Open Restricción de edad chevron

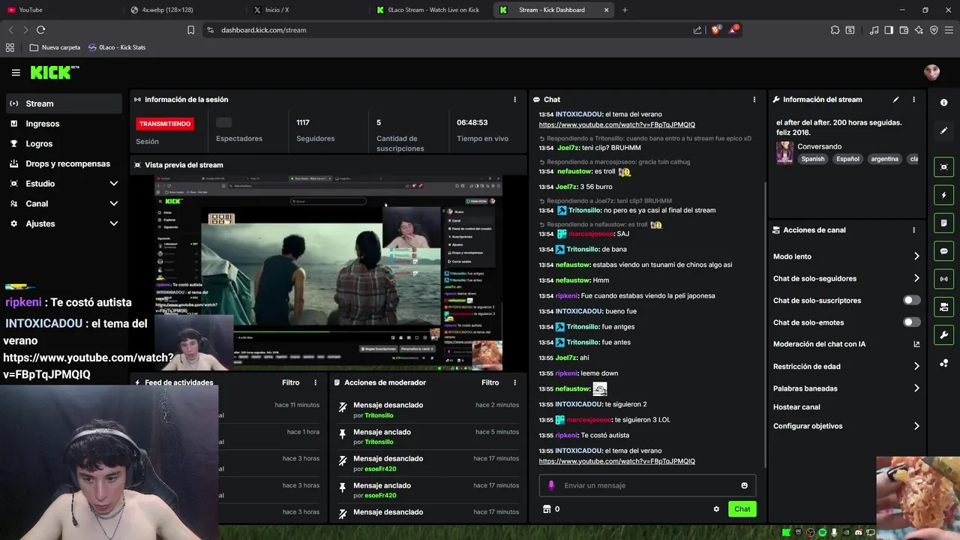pos(916,367)
